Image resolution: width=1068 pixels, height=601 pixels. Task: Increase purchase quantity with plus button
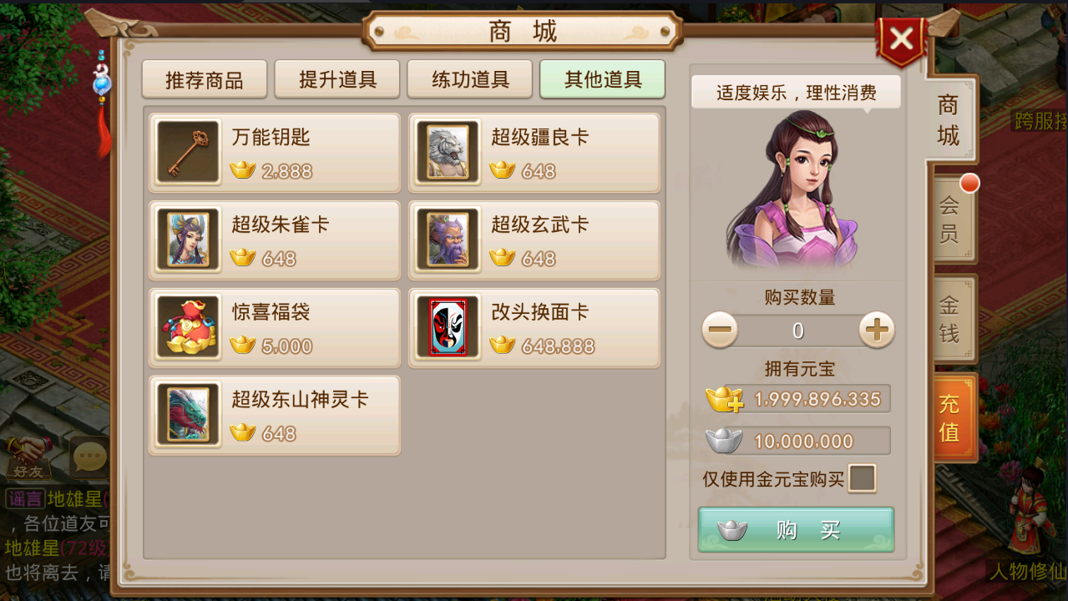click(876, 331)
